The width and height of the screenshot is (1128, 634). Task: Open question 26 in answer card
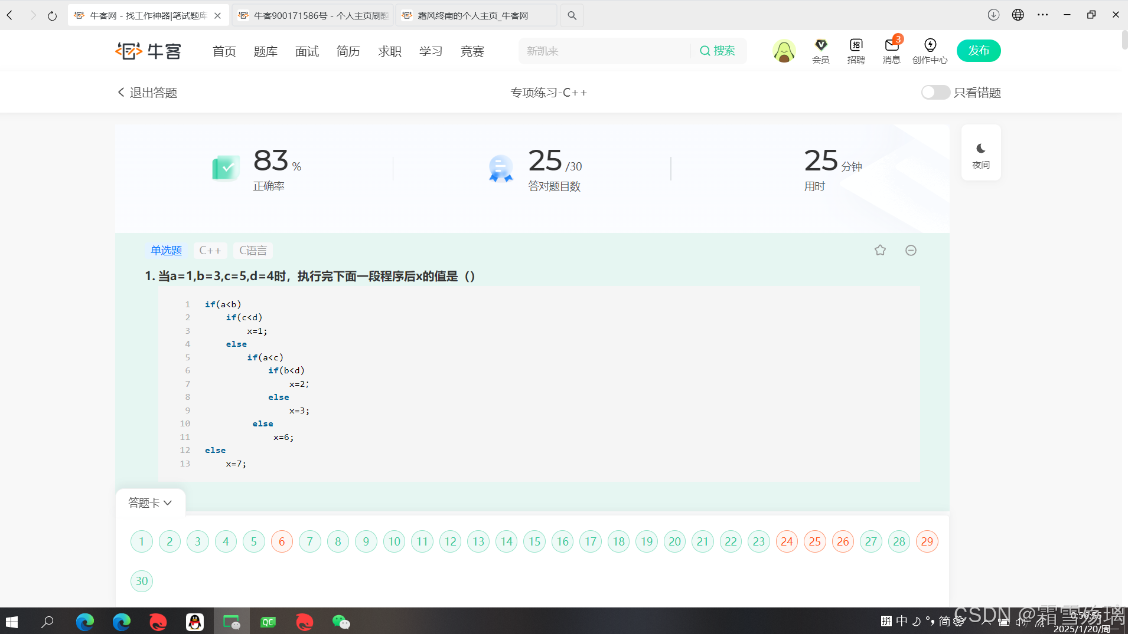[x=843, y=541]
